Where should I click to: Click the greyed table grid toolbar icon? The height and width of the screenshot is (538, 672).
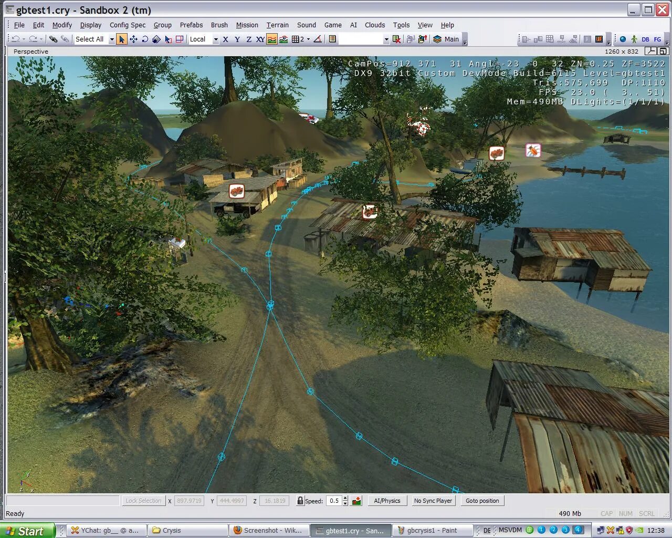coord(550,39)
